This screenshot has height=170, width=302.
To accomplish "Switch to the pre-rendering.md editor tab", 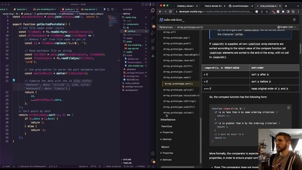I will pyautogui.click(x=44, y=9).
